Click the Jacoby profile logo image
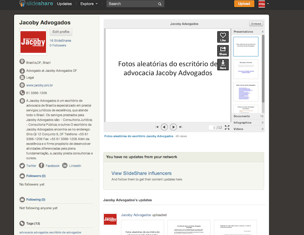 (x=33, y=42)
